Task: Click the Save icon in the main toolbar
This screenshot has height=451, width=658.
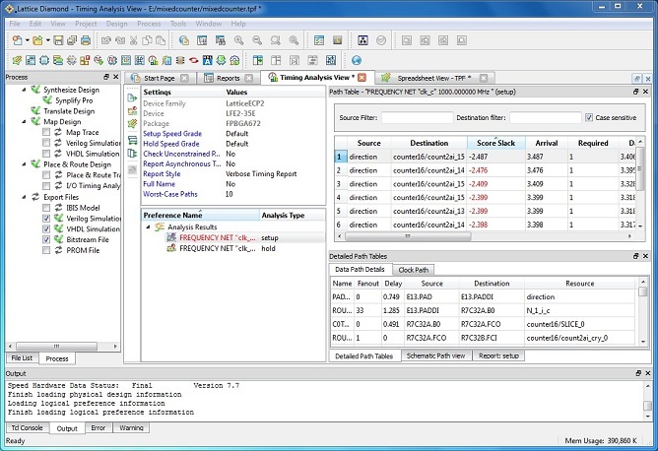Action: 58,40
